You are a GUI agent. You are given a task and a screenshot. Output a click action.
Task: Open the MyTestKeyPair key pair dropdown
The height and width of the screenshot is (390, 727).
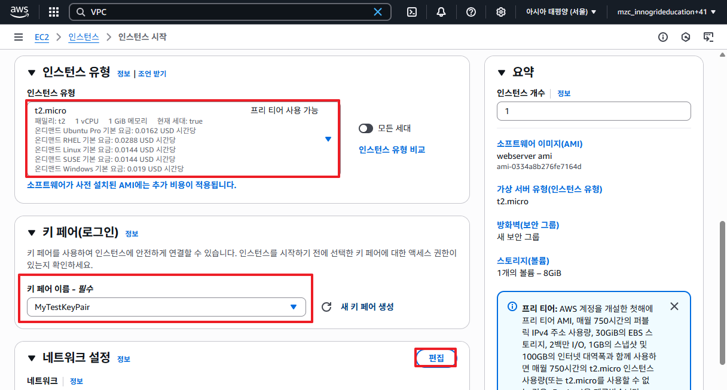(166, 307)
